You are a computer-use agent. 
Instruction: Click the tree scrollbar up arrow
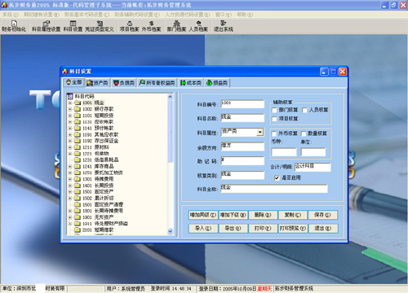pyautogui.click(x=171, y=97)
